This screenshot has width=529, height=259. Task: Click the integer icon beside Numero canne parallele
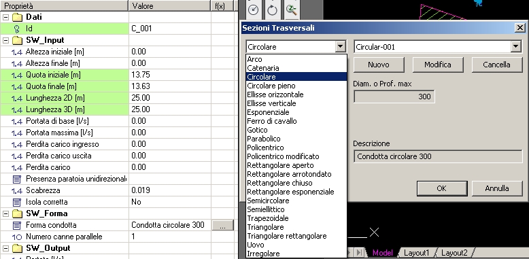point(16,237)
